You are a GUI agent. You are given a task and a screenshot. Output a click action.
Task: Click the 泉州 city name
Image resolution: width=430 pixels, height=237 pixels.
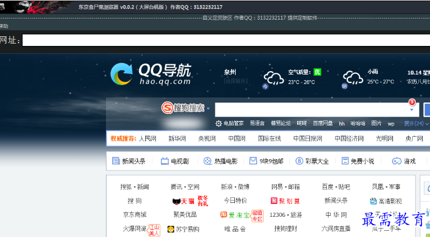coord(230,72)
